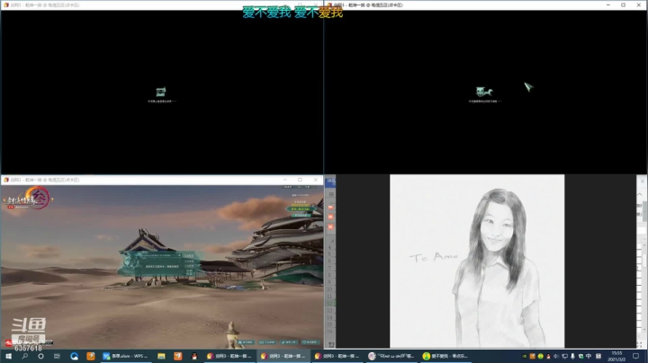Select row 14 header in the spreadsheet
The image size is (648, 363).
click(329, 317)
